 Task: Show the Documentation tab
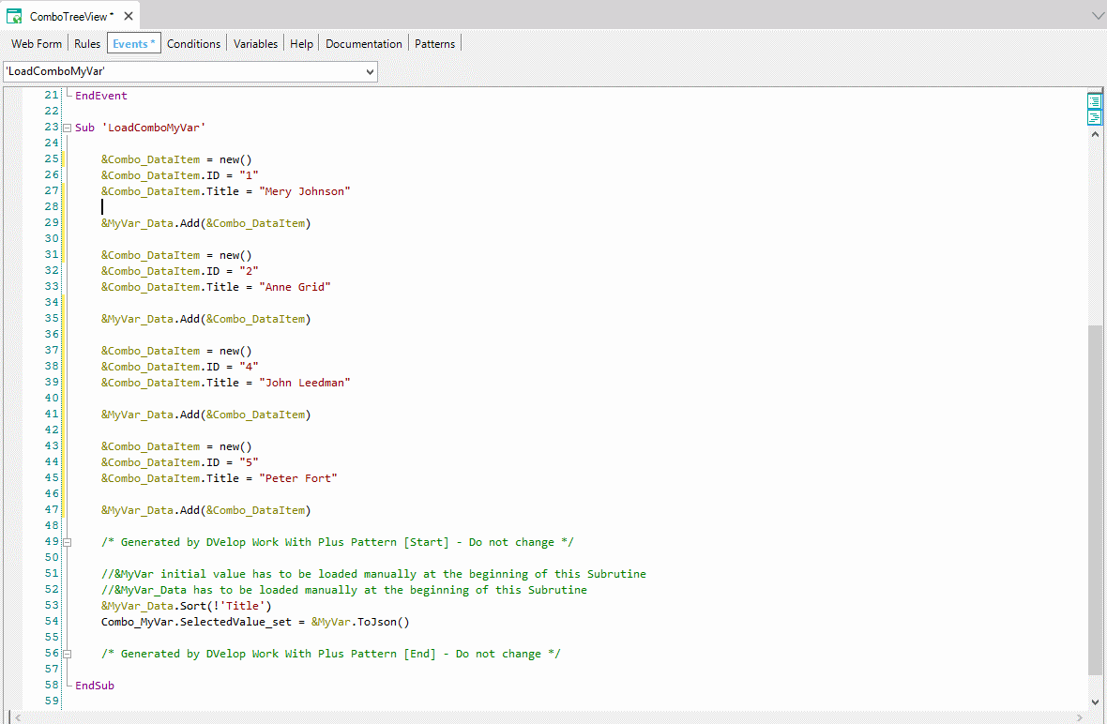pyautogui.click(x=363, y=43)
